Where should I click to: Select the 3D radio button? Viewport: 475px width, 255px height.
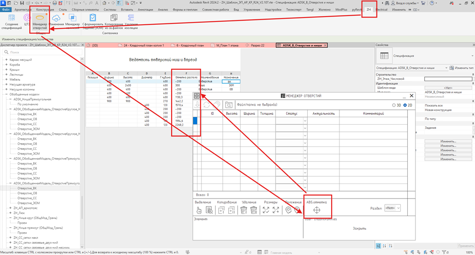coord(394,105)
